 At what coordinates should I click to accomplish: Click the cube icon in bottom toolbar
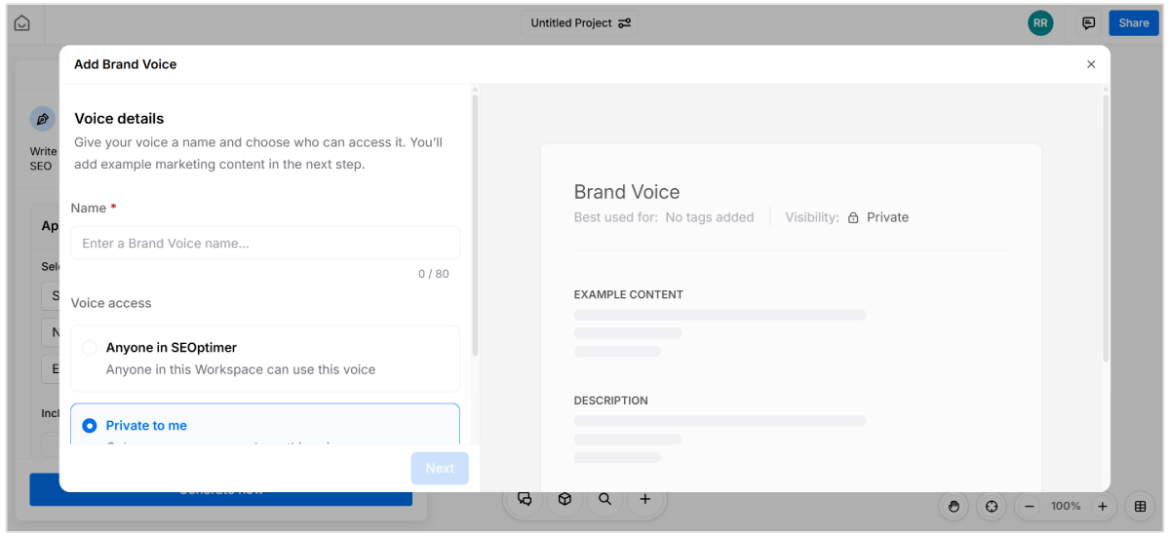click(x=565, y=499)
